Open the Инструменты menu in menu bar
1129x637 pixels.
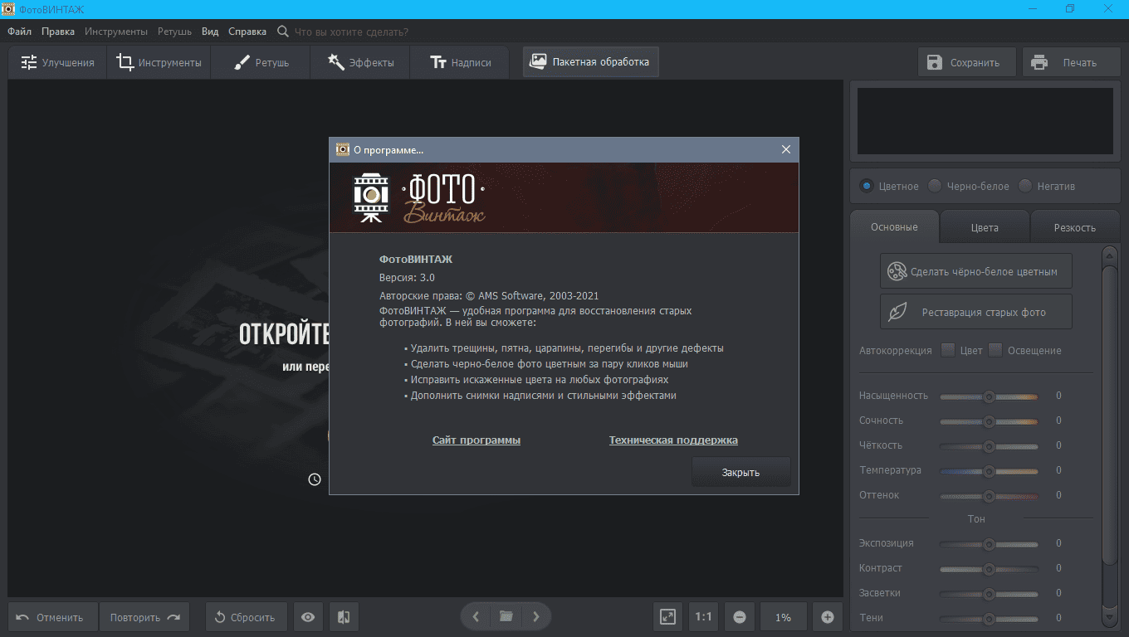click(116, 32)
